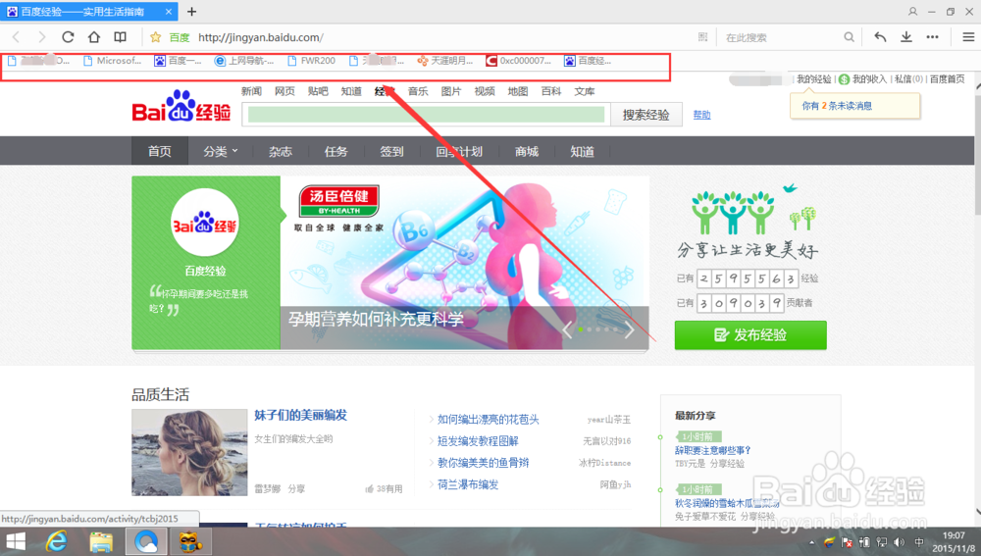Click the user account icon in title bar
The height and width of the screenshot is (556, 981).
point(912,11)
